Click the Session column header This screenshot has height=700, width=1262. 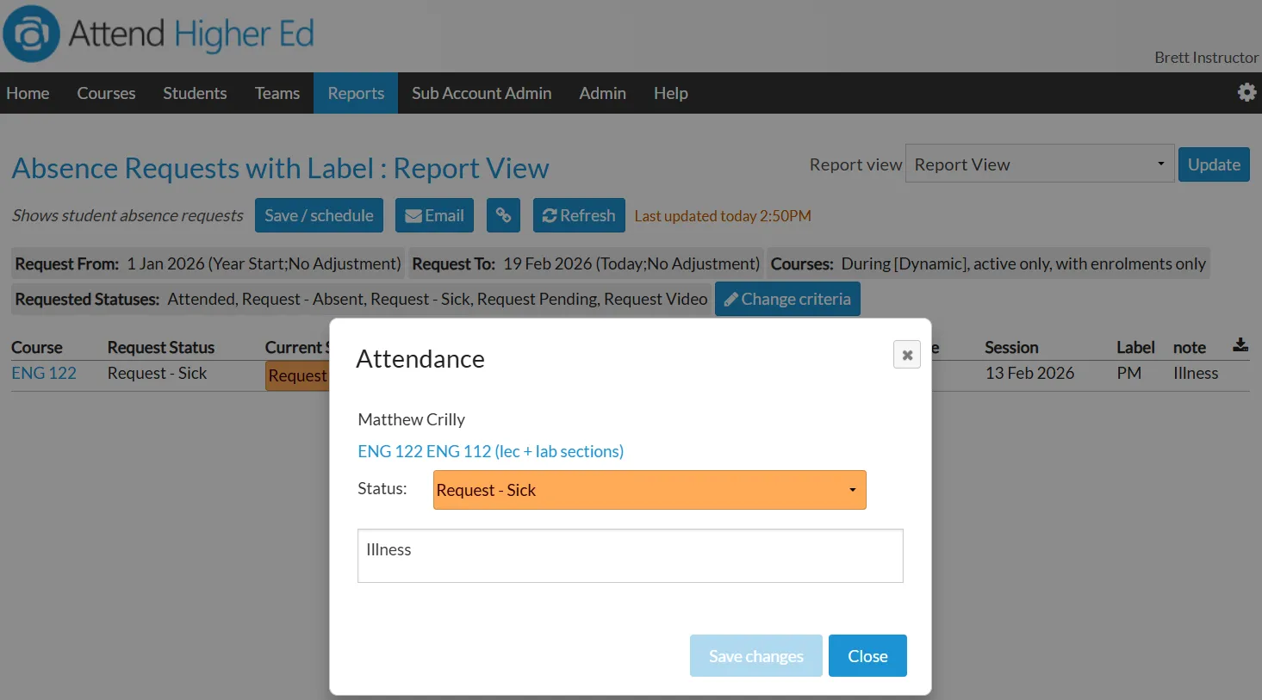(1011, 347)
